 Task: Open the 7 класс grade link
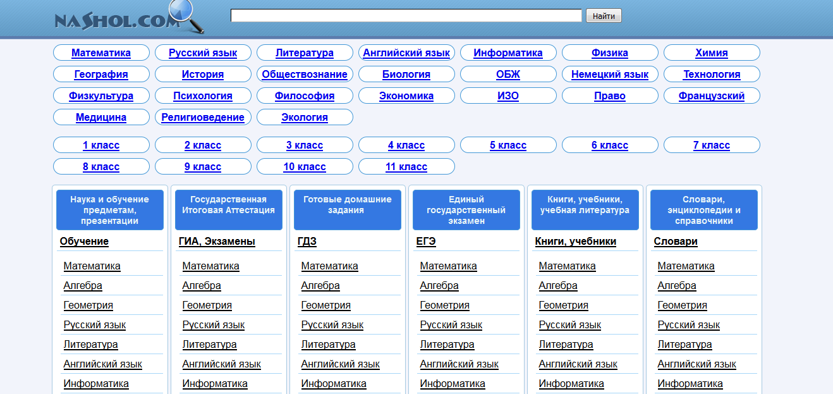click(x=712, y=145)
